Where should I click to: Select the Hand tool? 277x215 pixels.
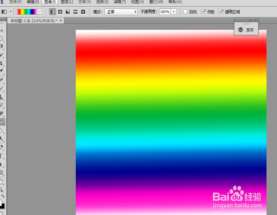tap(1, 181)
